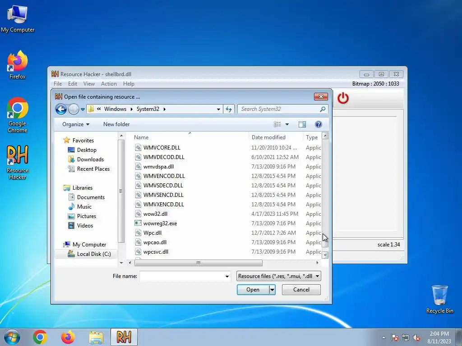Click file list vertical scrollbar down arrow
Viewport: 462px width, 346px height.
click(325, 255)
